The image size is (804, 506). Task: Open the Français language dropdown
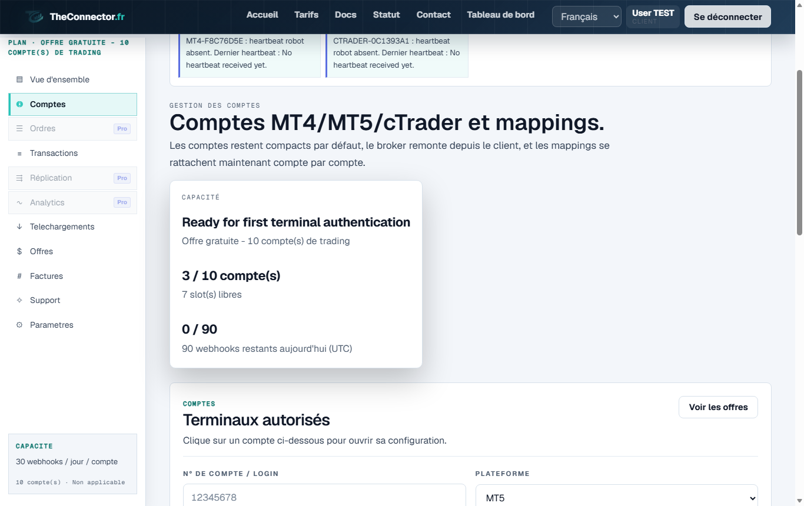[x=587, y=16]
